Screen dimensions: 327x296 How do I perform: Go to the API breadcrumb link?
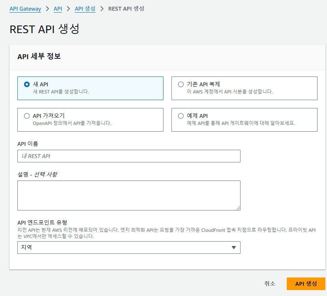pyautogui.click(x=58, y=9)
